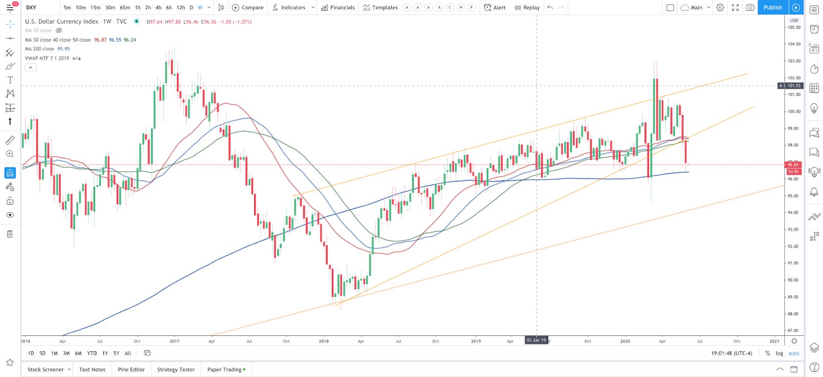Take a chart snapshot with camera
The height and width of the screenshot is (377, 823).
[750, 8]
